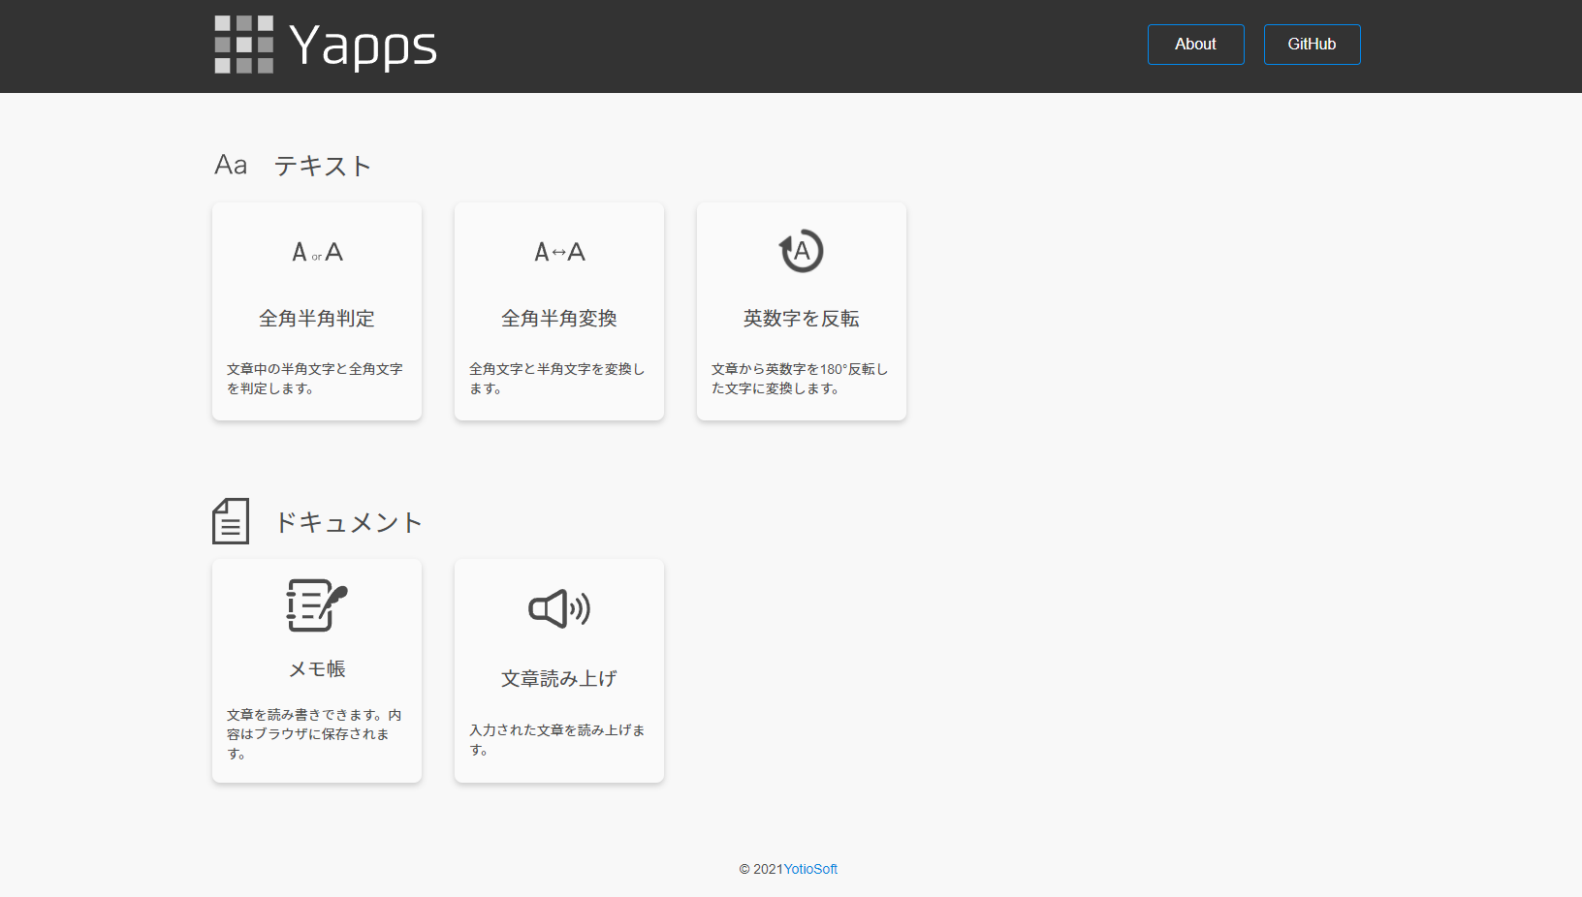Click the Yapps grid logo icon
The height and width of the screenshot is (897, 1582).
244,45
